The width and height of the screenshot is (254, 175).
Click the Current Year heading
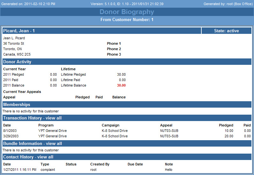[x=15, y=69]
